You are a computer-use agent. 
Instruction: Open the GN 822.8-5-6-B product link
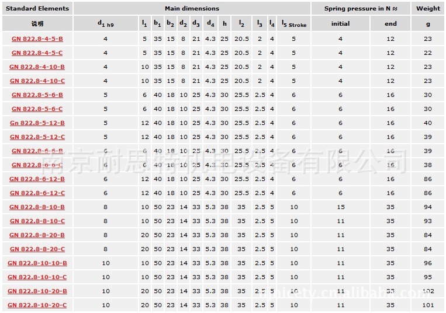click(37, 95)
